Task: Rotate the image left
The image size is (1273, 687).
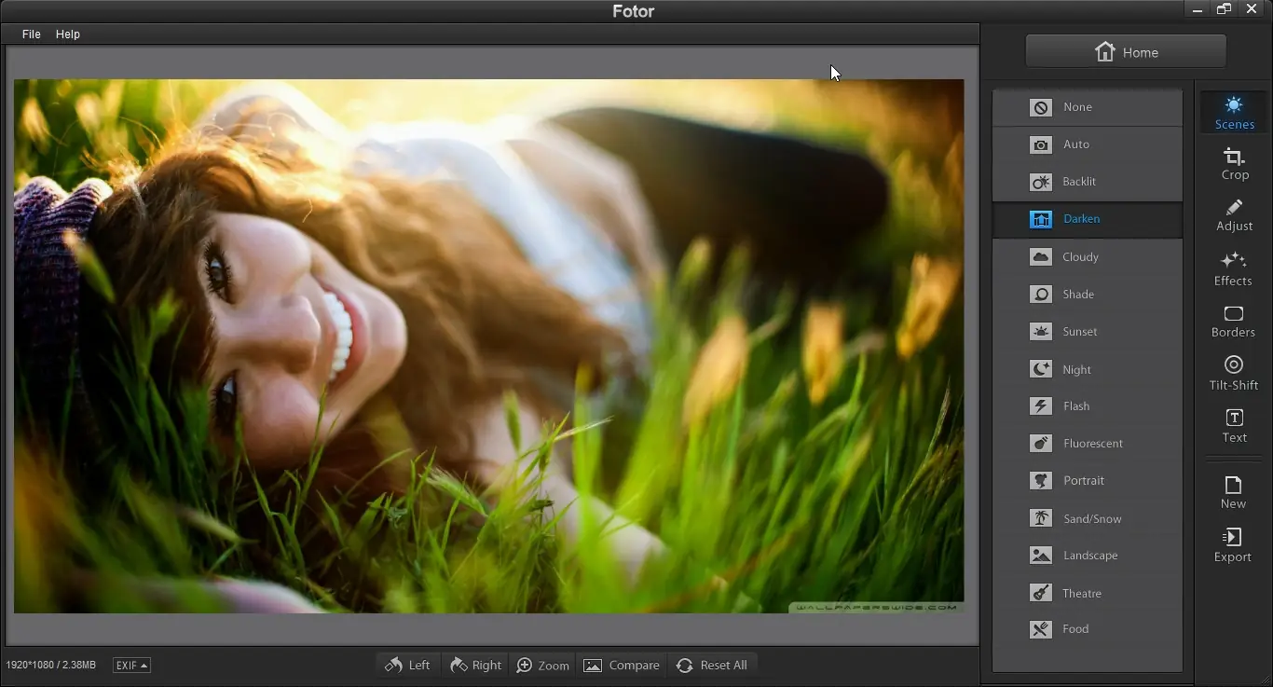Action: (408, 666)
